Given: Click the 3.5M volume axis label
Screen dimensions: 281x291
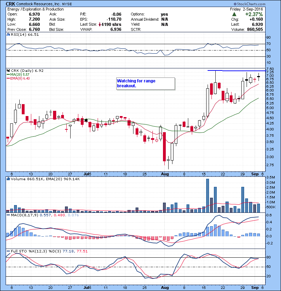Looking at the screenshot, I should pos(270,177).
